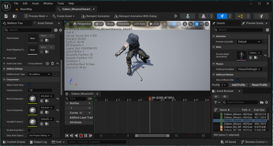Open Preview Controller Default dropdown
The width and height of the screenshot is (273, 146).
(x=249, y=42)
